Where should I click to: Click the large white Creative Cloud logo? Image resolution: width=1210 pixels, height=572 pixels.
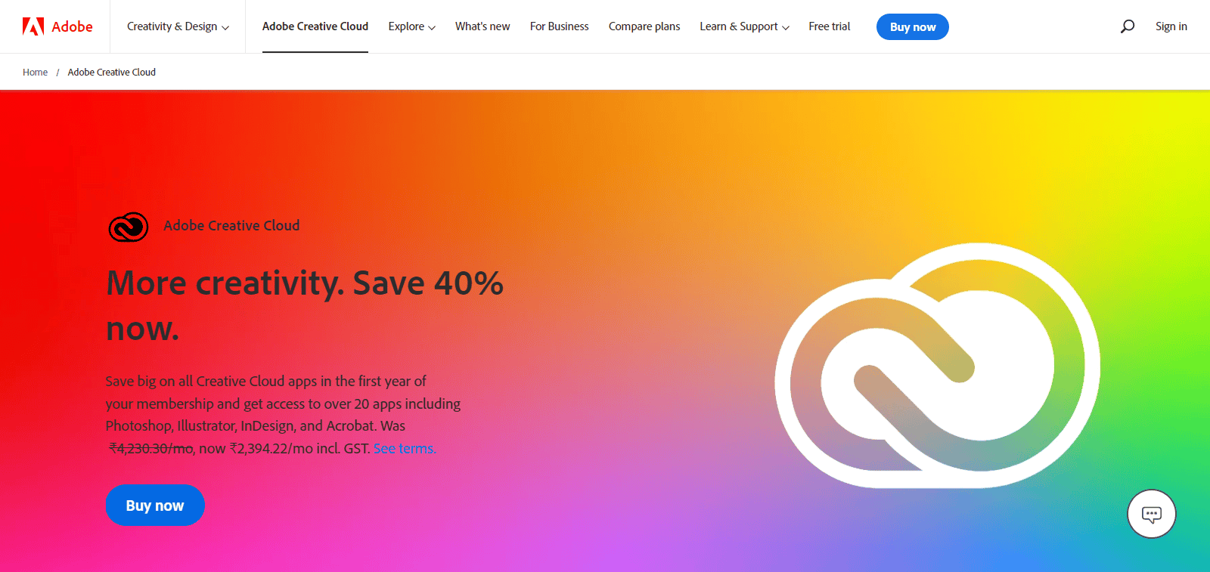(x=937, y=365)
